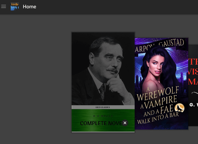Open the partly visible red-titled book cover

coord(193,85)
